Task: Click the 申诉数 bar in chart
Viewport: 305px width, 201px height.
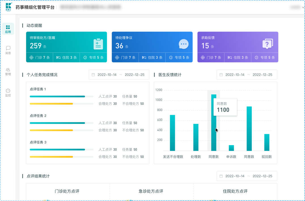Action: 231,148
